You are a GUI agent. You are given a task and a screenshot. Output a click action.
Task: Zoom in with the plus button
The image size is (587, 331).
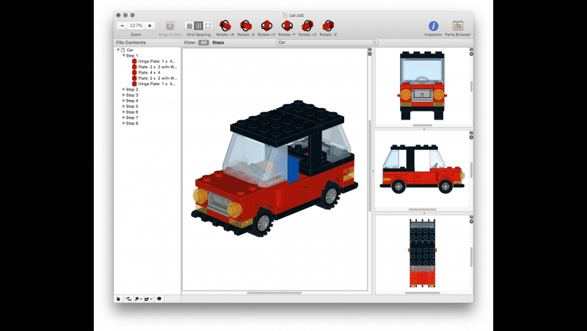click(150, 26)
